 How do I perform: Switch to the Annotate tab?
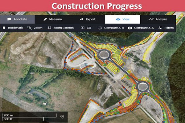tap(17, 19)
